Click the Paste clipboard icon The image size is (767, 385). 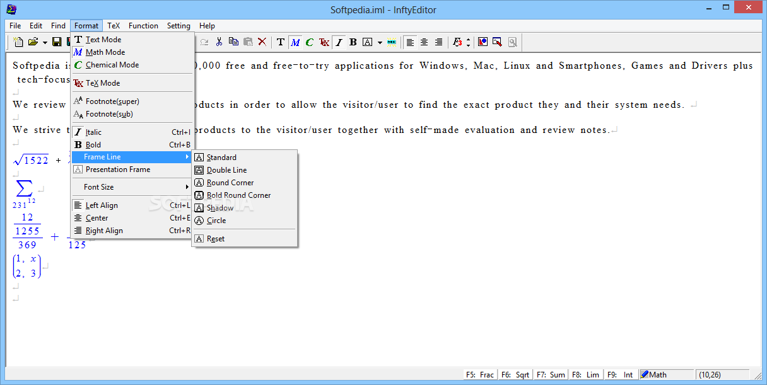pos(248,42)
